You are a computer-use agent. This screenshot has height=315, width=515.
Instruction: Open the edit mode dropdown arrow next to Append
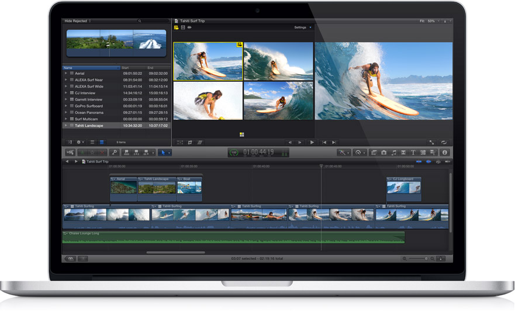tap(153, 153)
